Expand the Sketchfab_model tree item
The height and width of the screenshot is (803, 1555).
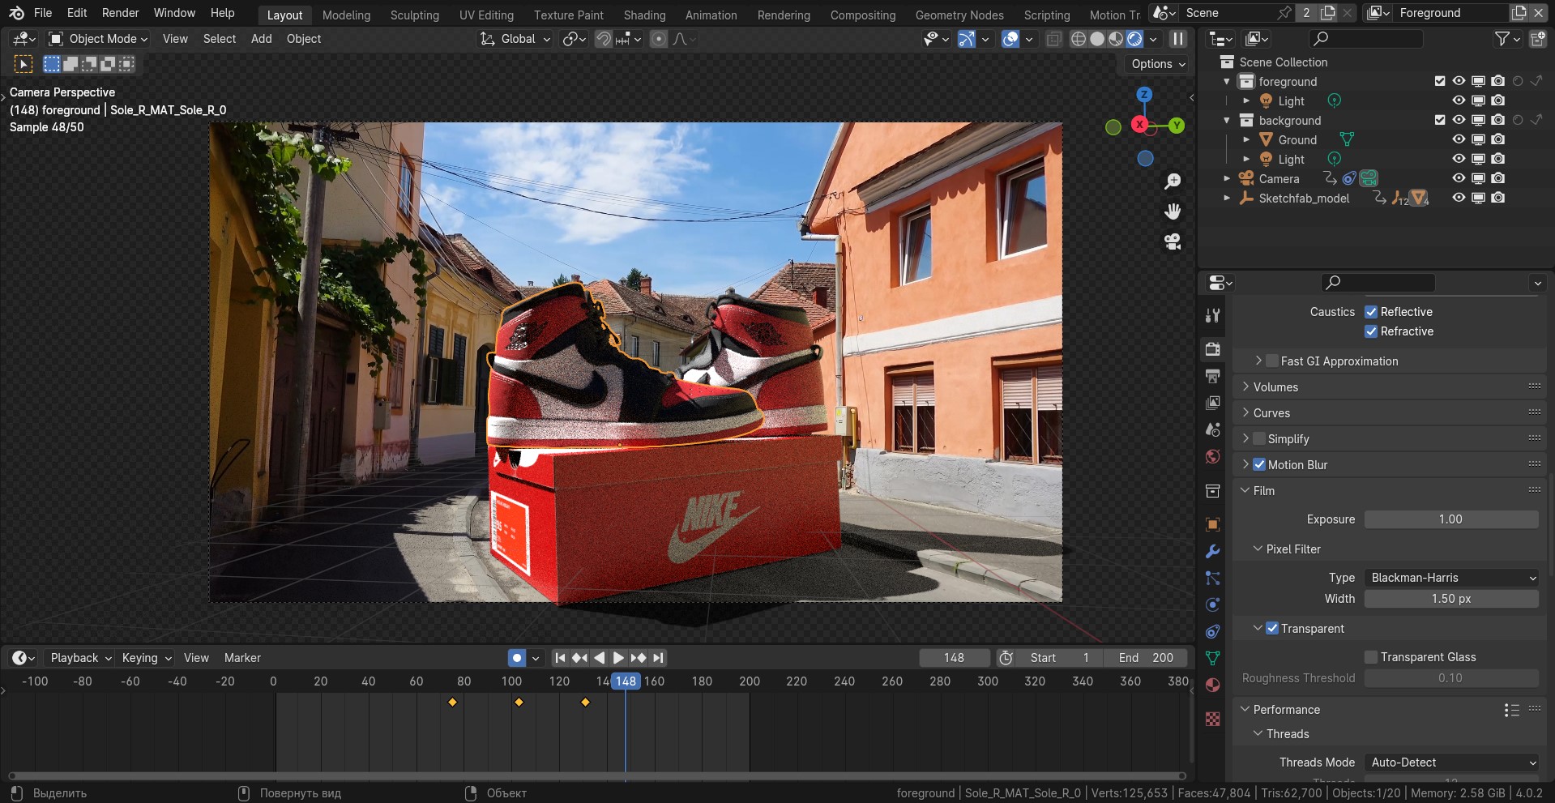pos(1227,199)
